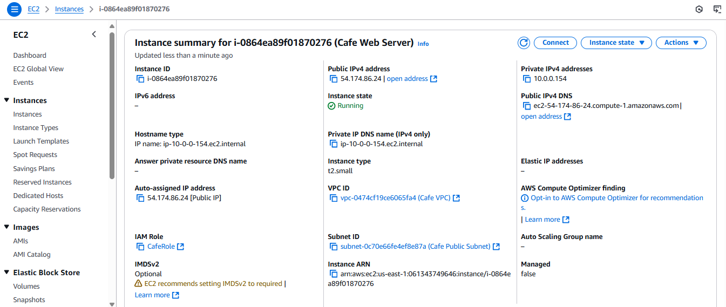This screenshot has height=307, width=726.
Task: Open Volumes in the sidebar
Action: (26, 286)
